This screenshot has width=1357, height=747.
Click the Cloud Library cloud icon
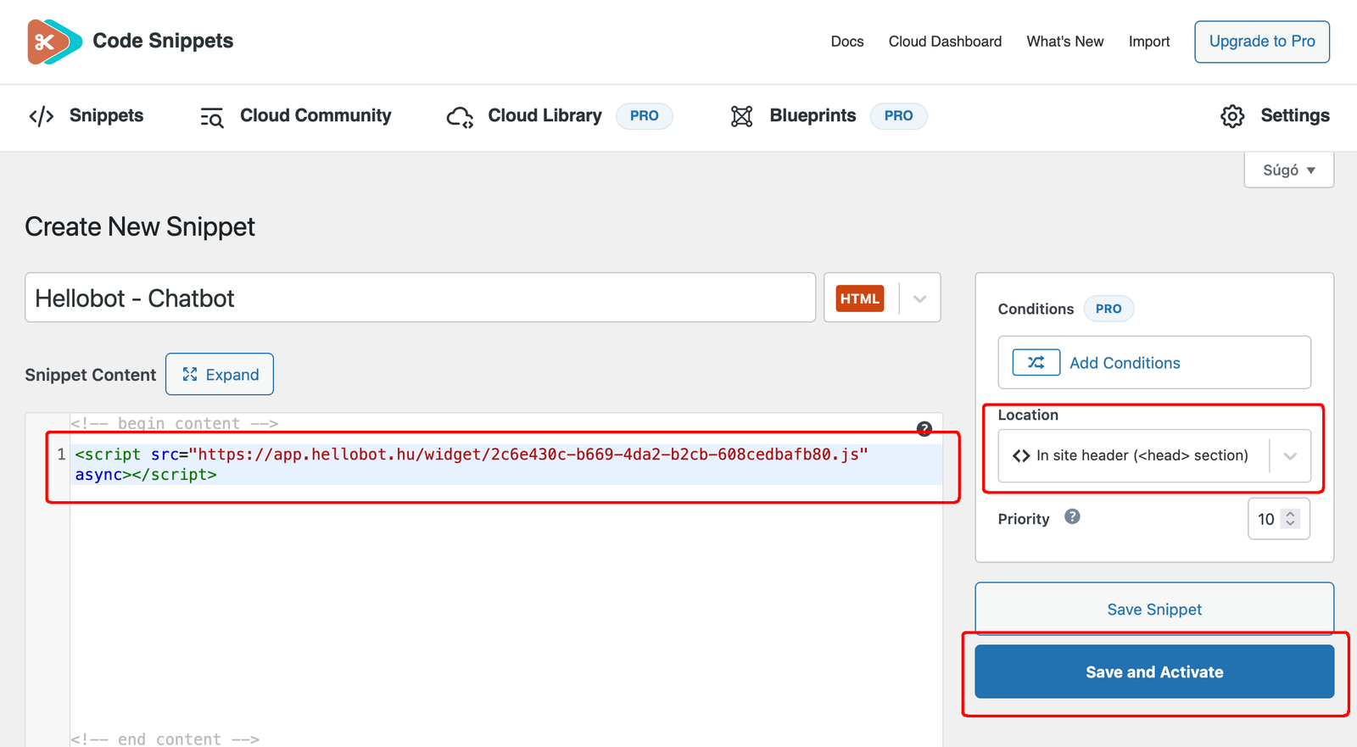click(x=460, y=117)
